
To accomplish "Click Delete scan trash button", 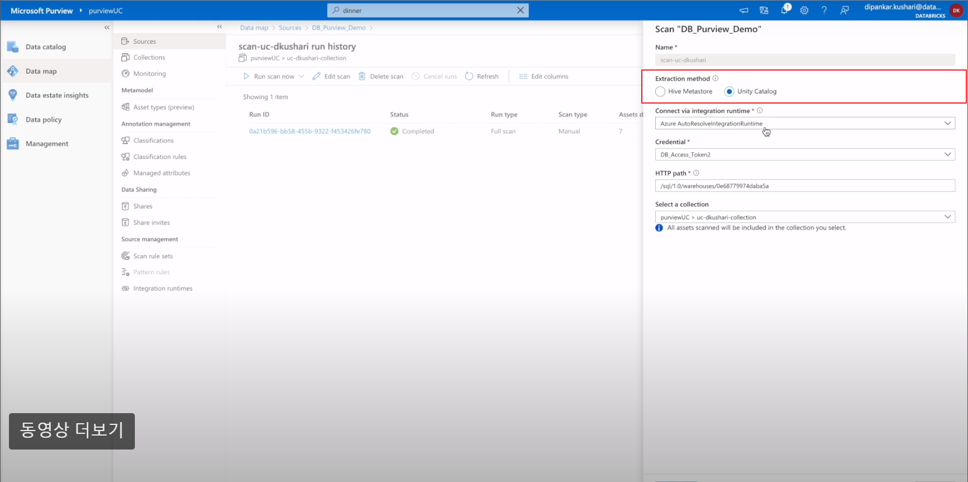I will click(x=380, y=76).
